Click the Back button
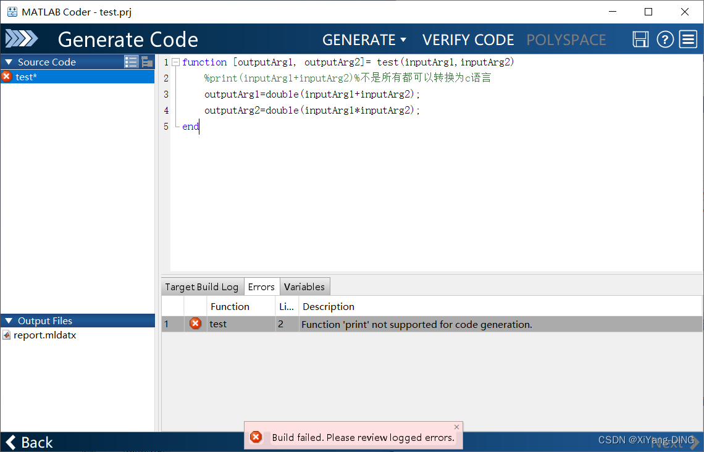704x452 pixels. (29, 442)
